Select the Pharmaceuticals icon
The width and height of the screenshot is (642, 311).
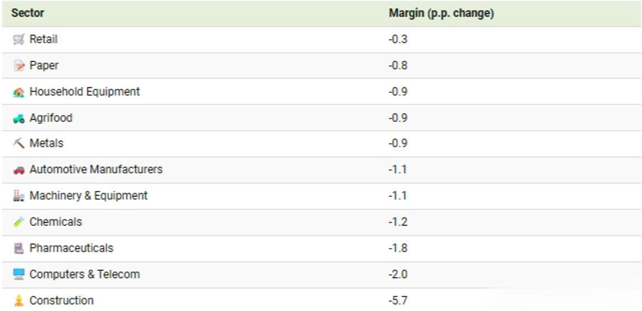point(19,248)
